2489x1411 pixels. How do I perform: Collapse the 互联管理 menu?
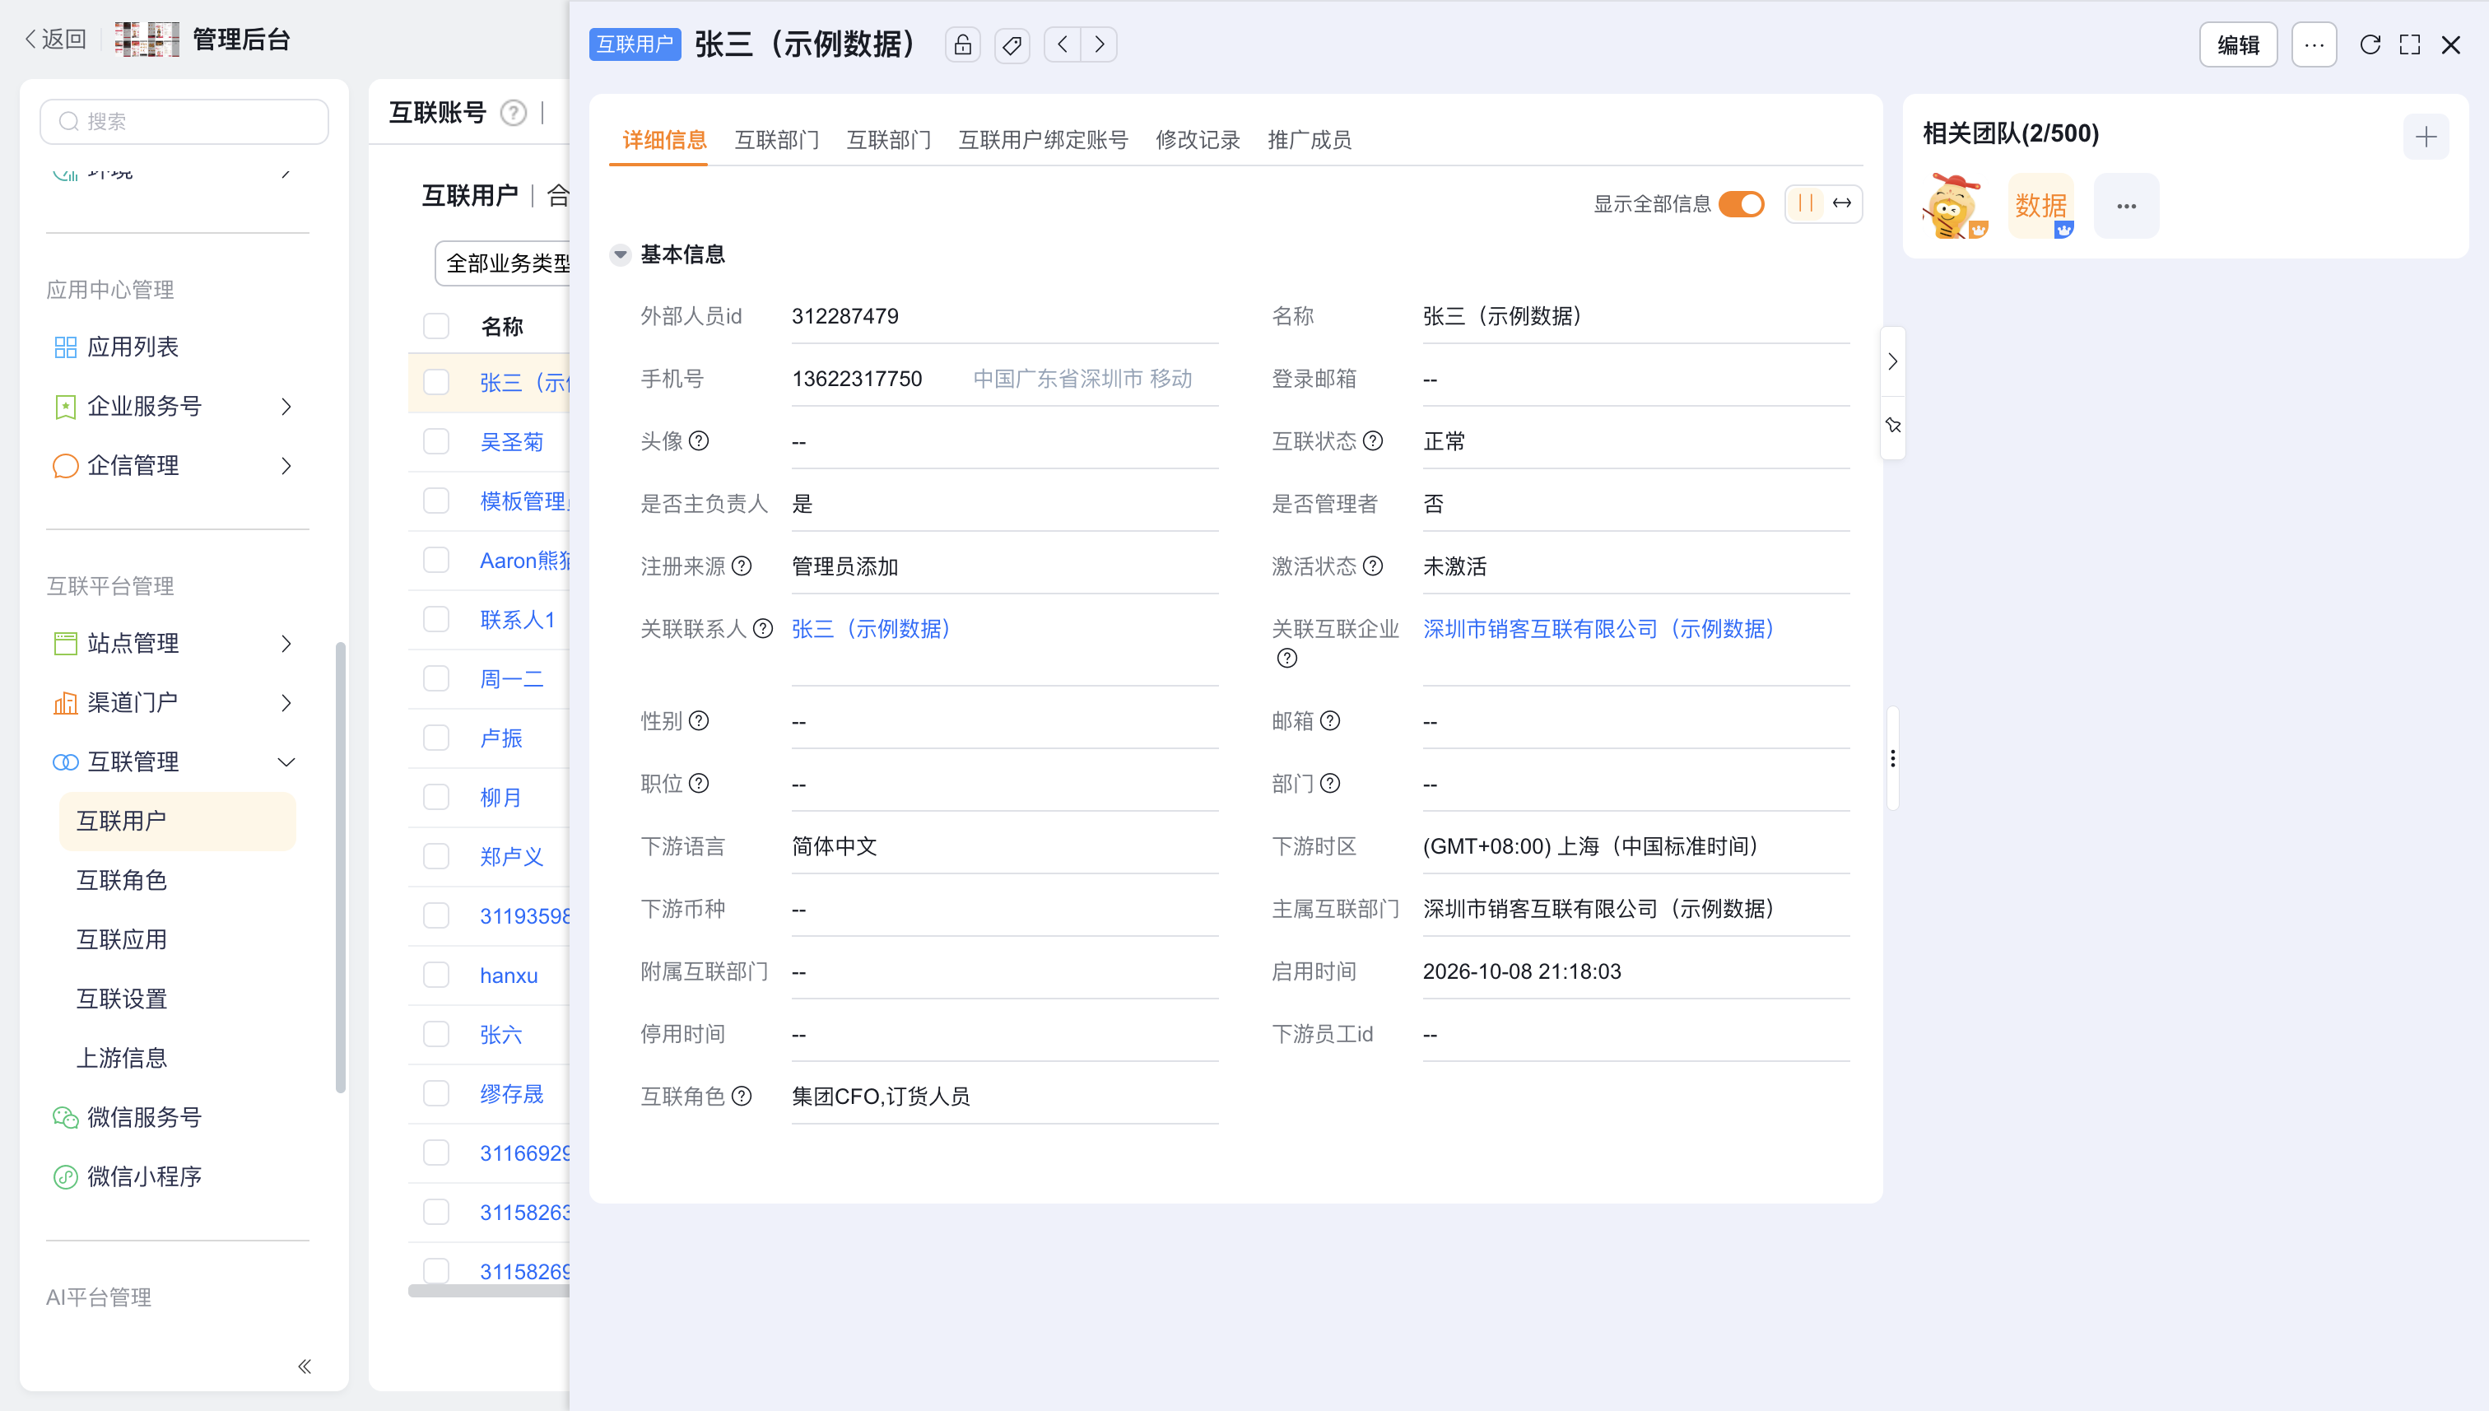(286, 761)
